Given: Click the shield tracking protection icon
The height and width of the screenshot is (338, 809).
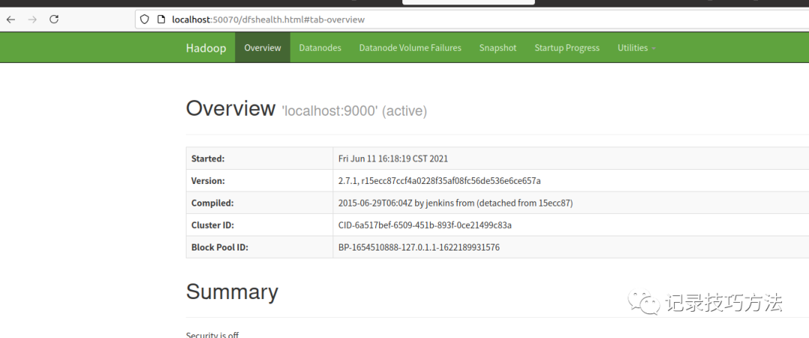Looking at the screenshot, I should (145, 19).
